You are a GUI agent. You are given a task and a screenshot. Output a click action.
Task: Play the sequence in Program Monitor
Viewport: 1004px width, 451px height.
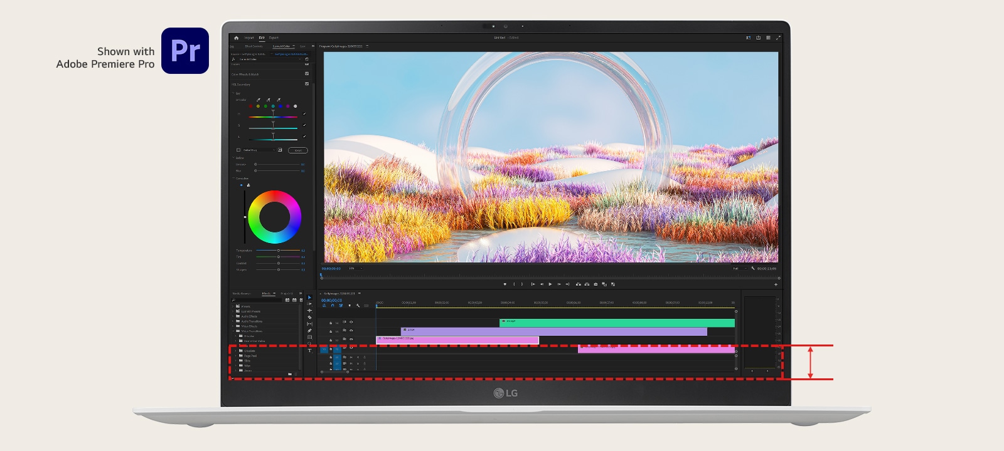coord(550,284)
